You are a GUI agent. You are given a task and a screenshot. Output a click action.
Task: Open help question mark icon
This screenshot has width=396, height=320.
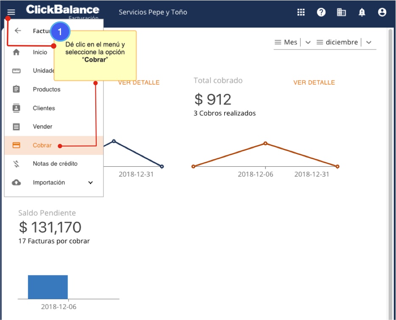[321, 12]
